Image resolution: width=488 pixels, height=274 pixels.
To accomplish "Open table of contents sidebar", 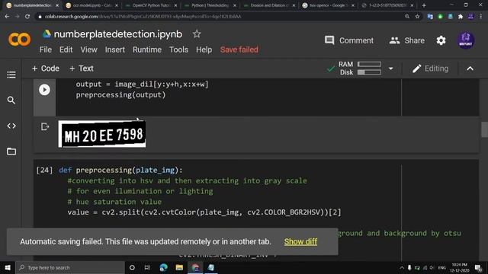I will pyautogui.click(x=11, y=75).
